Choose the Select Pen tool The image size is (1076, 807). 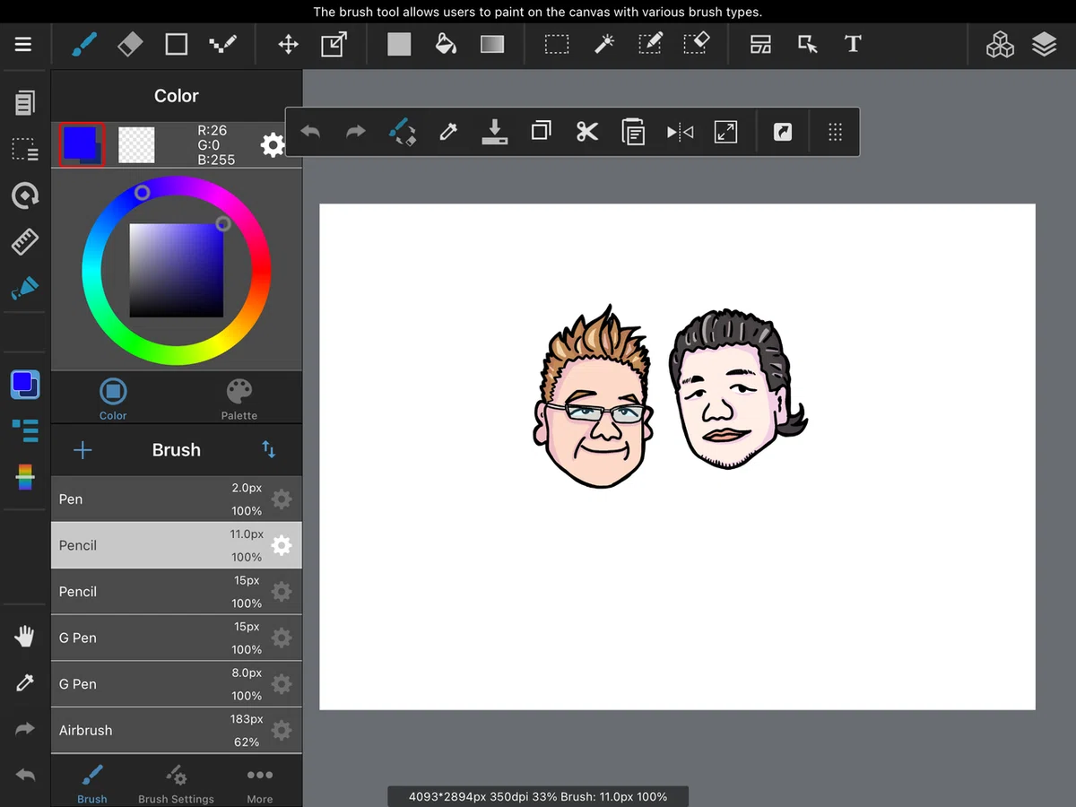(650, 44)
